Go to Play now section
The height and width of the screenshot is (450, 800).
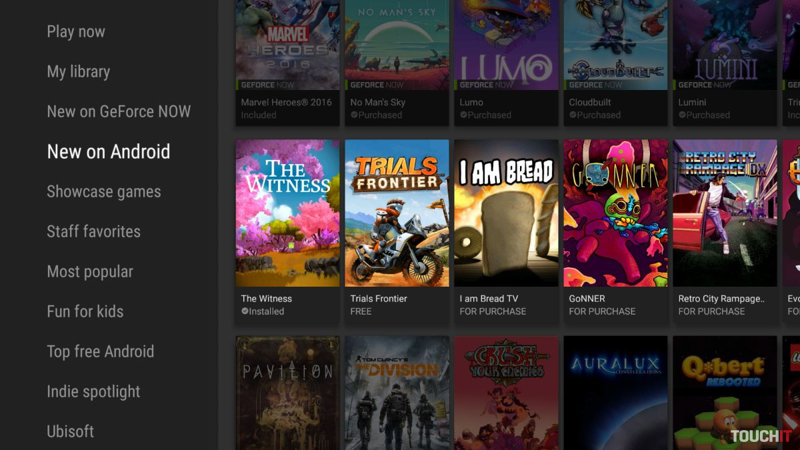tap(76, 31)
